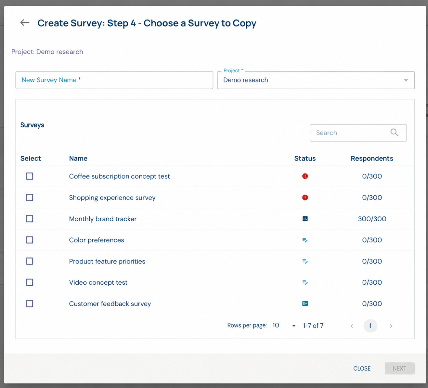Click the Coffee subscription concept test name
428x388 pixels.
point(119,176)
